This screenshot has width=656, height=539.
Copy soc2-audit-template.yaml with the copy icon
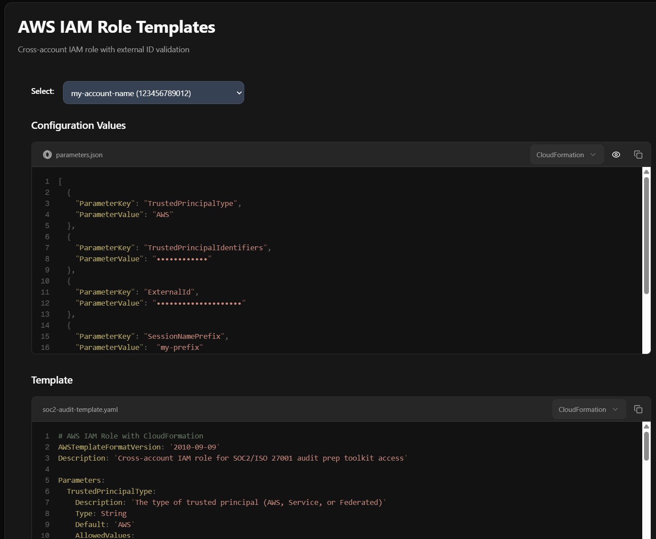click(638, 409)
